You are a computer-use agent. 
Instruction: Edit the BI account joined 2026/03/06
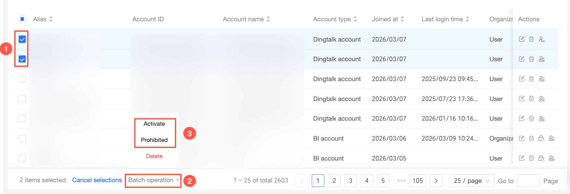coord(522,138)
